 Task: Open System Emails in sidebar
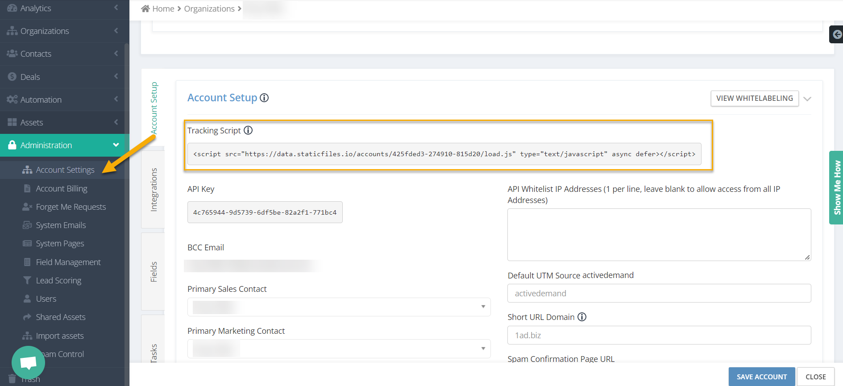click(61, 225)
